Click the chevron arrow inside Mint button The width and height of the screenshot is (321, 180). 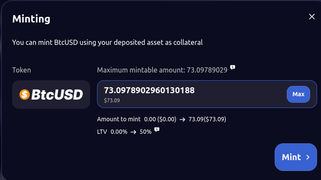pyautogui.click(x=308, y=157)
